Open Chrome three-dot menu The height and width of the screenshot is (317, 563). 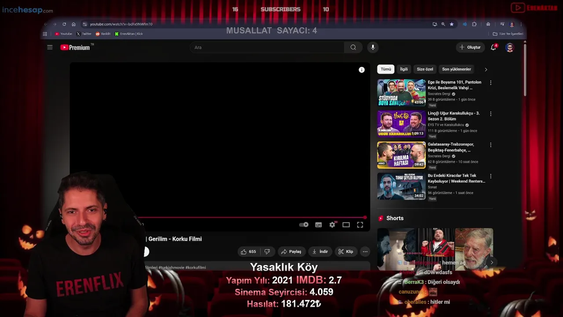521,24
